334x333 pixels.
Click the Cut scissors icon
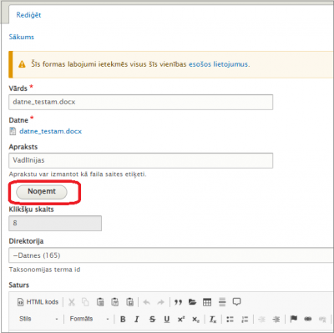point(72,302)
